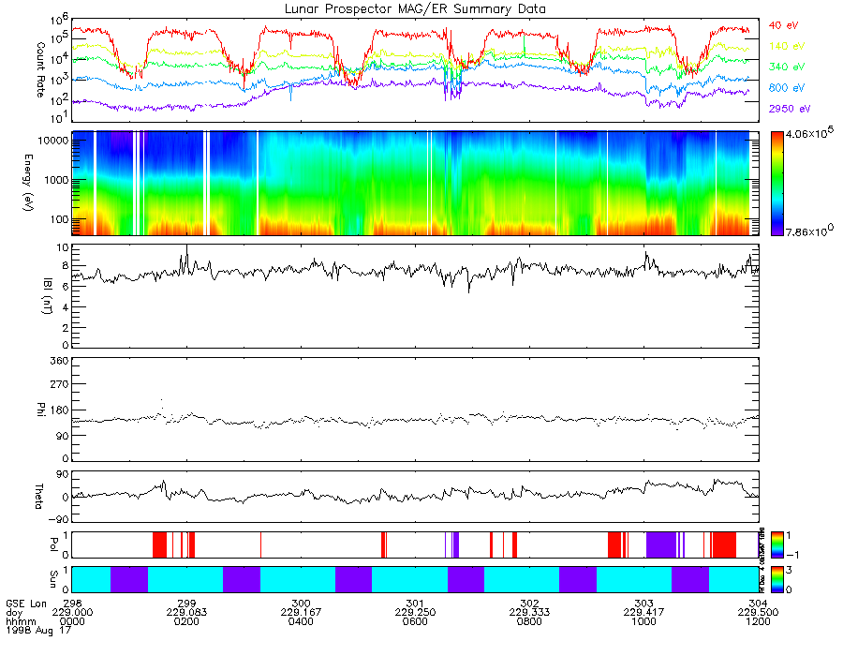Click GSE longitude tick '303'
Viewport: 843px width, 656px height.
tap(644, 604)
